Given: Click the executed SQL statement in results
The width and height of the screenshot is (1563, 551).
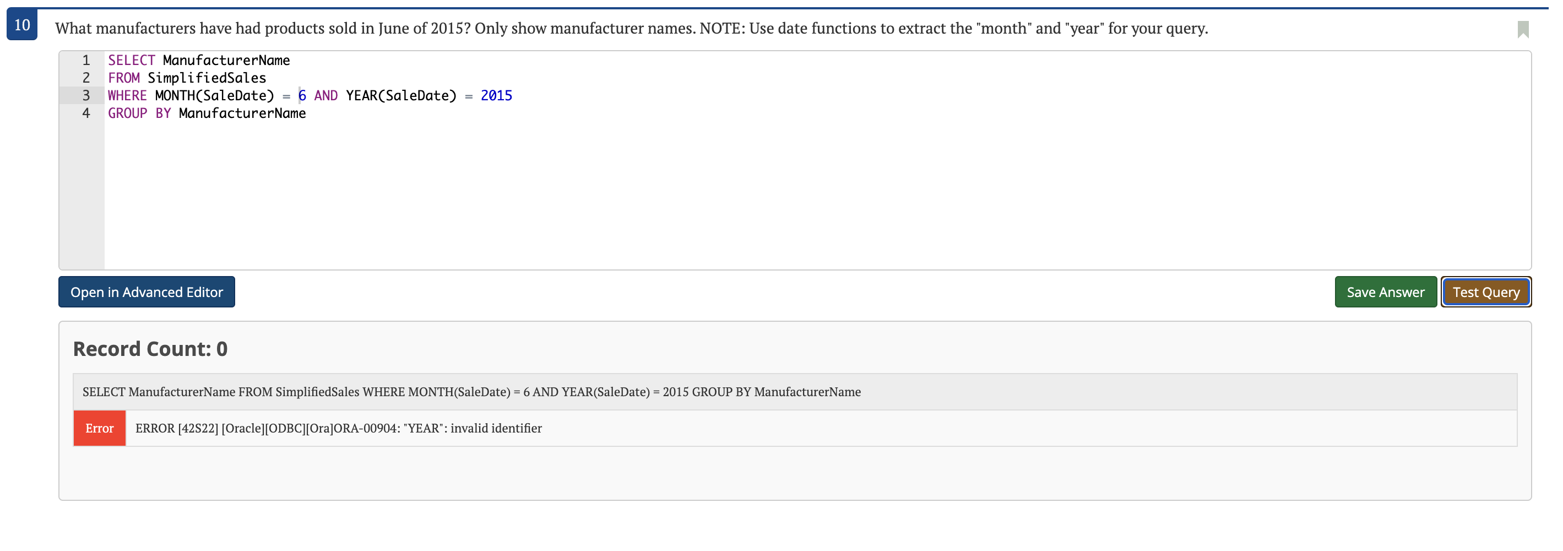Looking at the screenshot, I should pos(471,391).
